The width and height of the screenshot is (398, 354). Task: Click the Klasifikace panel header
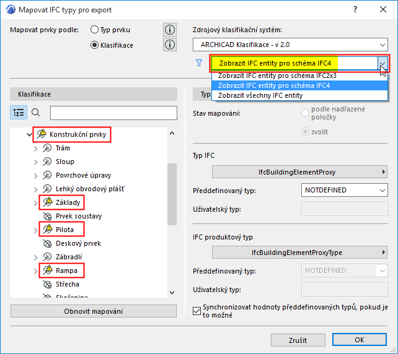[94, 94]
